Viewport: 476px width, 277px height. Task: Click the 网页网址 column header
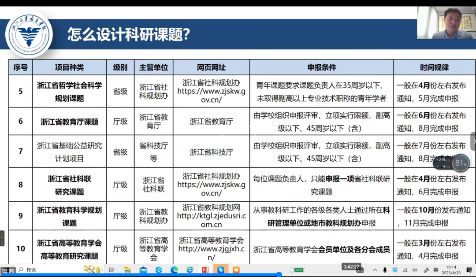(x=211, y=67)
